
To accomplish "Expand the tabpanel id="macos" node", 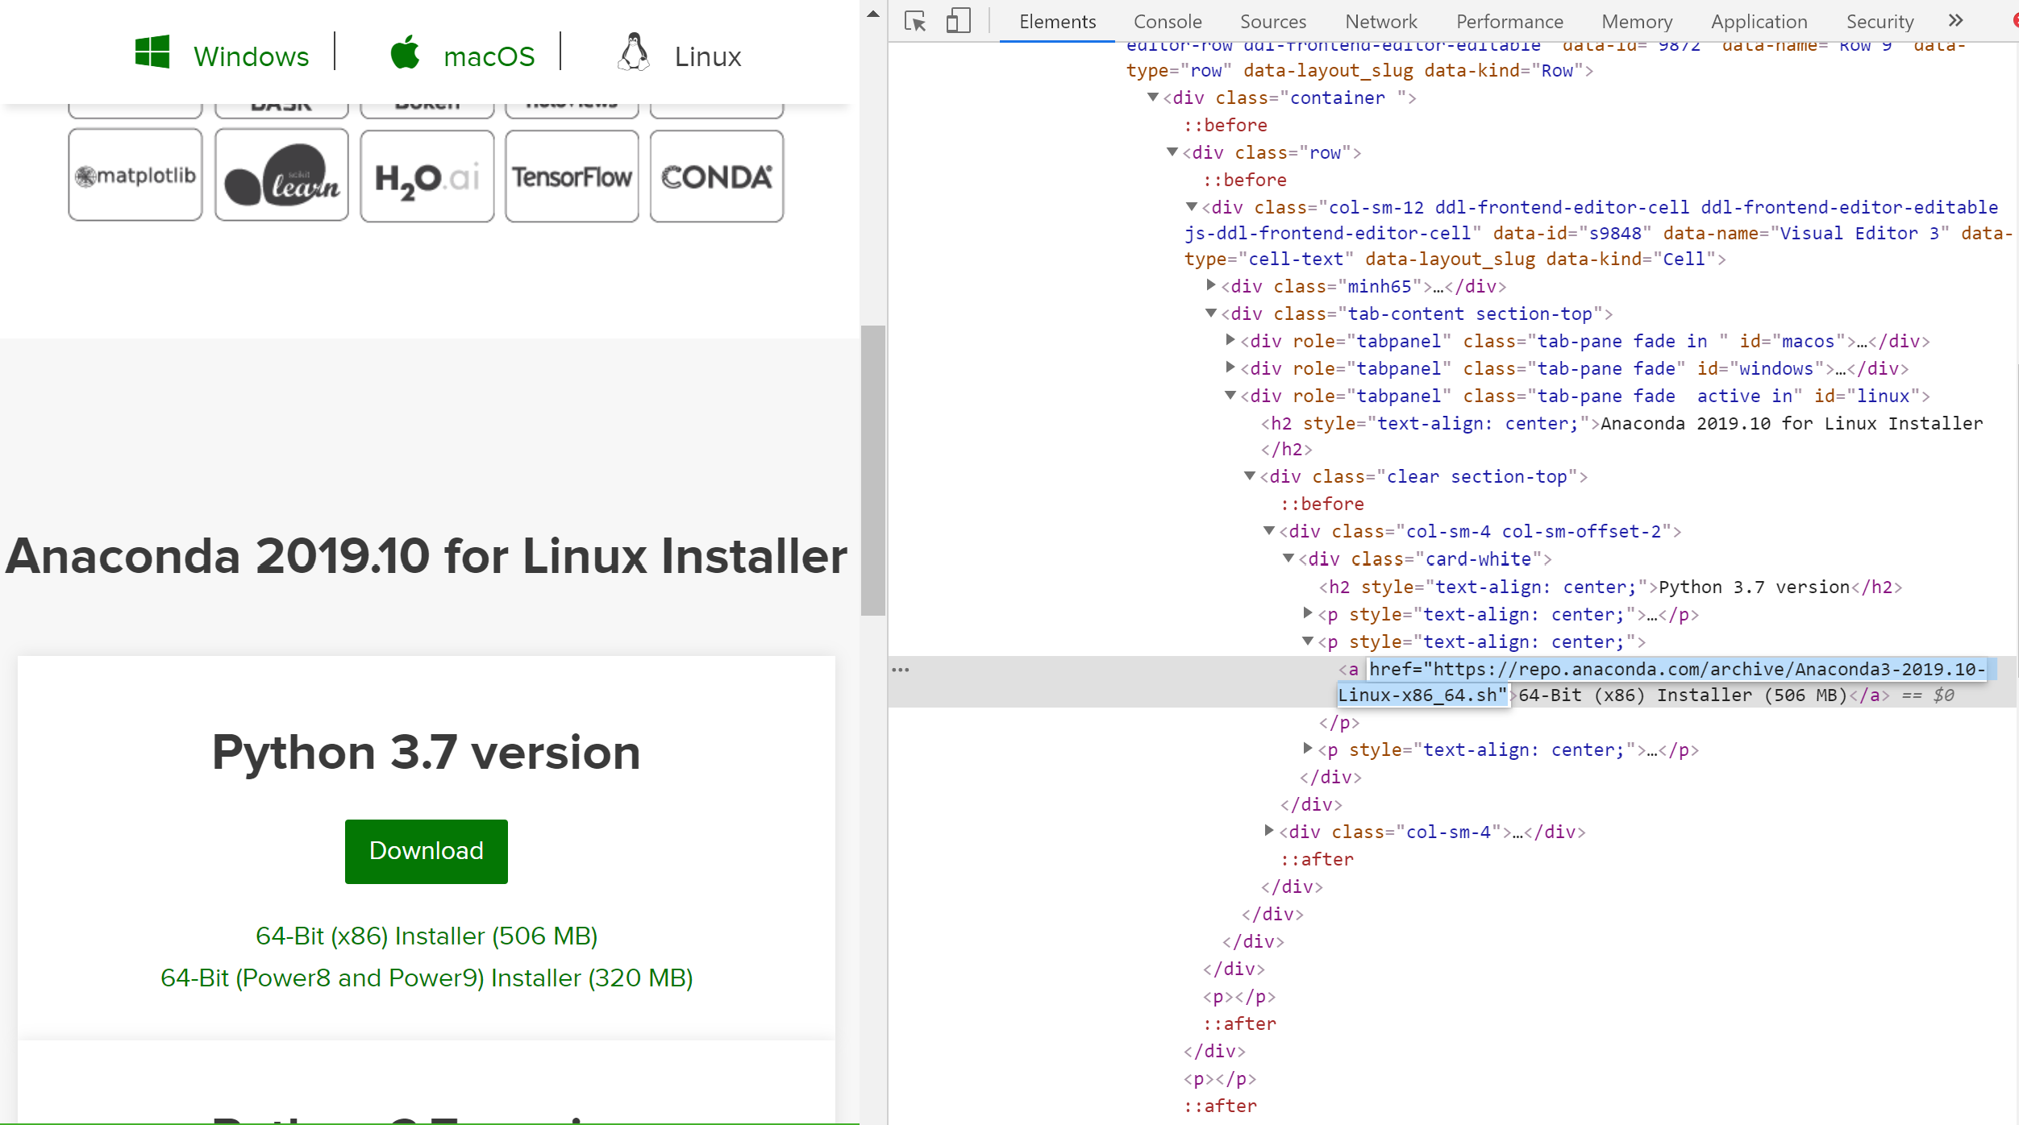I will click(1230, 340).
